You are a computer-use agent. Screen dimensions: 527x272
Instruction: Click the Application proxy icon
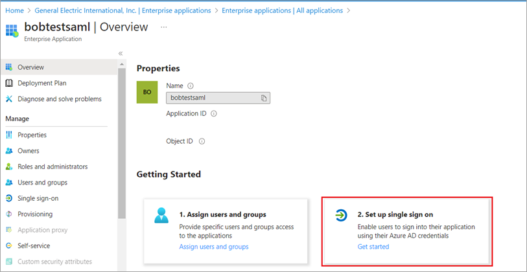click(9, 230)
